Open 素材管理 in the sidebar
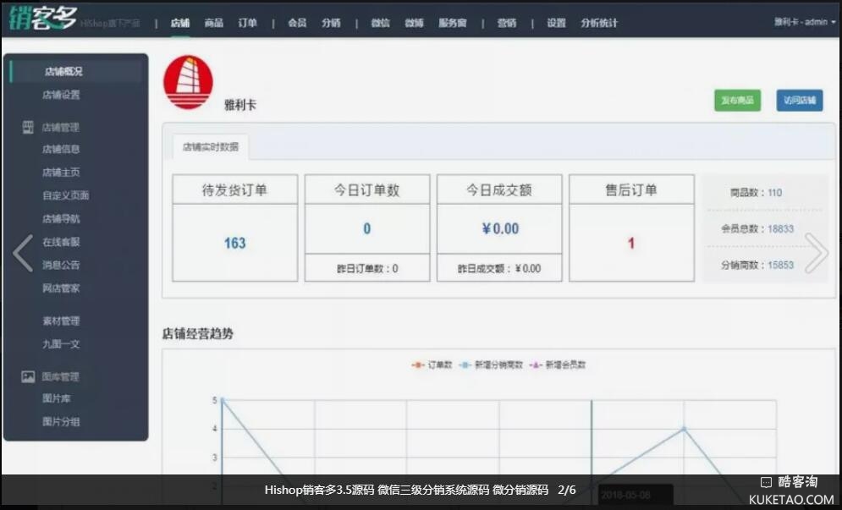The height and width of the screenshot is (510, 842). point(61,321)
